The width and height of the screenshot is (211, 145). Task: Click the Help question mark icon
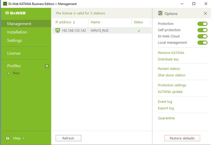coord(8,138)
